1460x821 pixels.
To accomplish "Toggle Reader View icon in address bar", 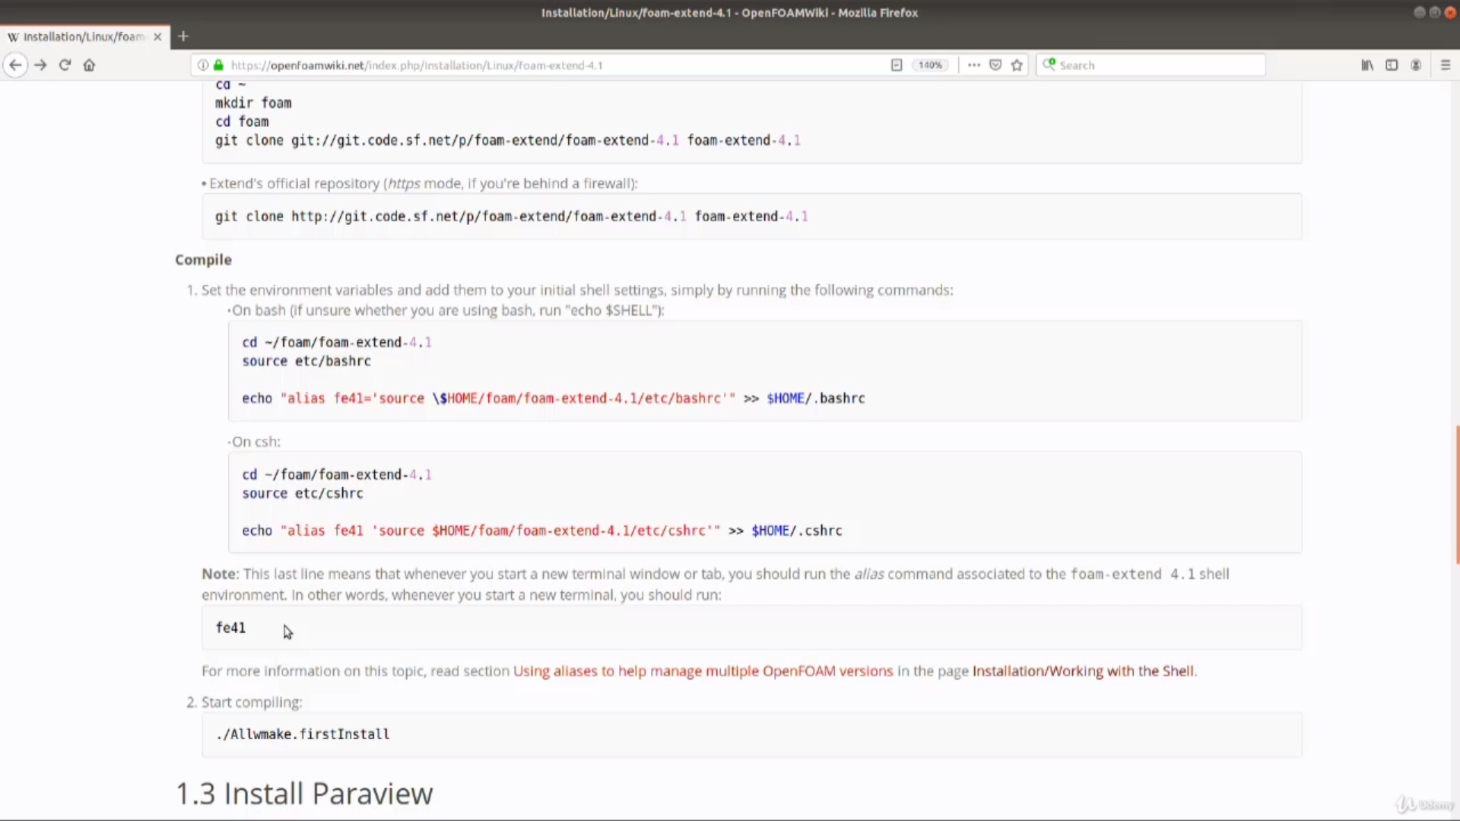I will (x=897, y=65).
